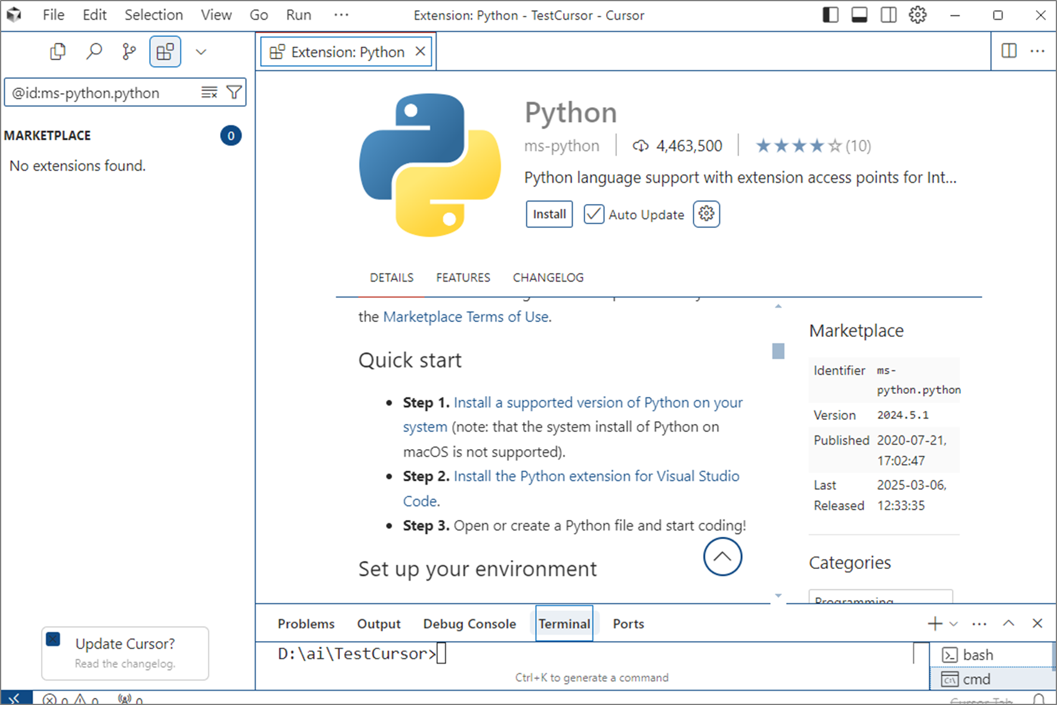Close the Extension: Python tab
The image size is (1057, 705).
click(x=421, y=51)
